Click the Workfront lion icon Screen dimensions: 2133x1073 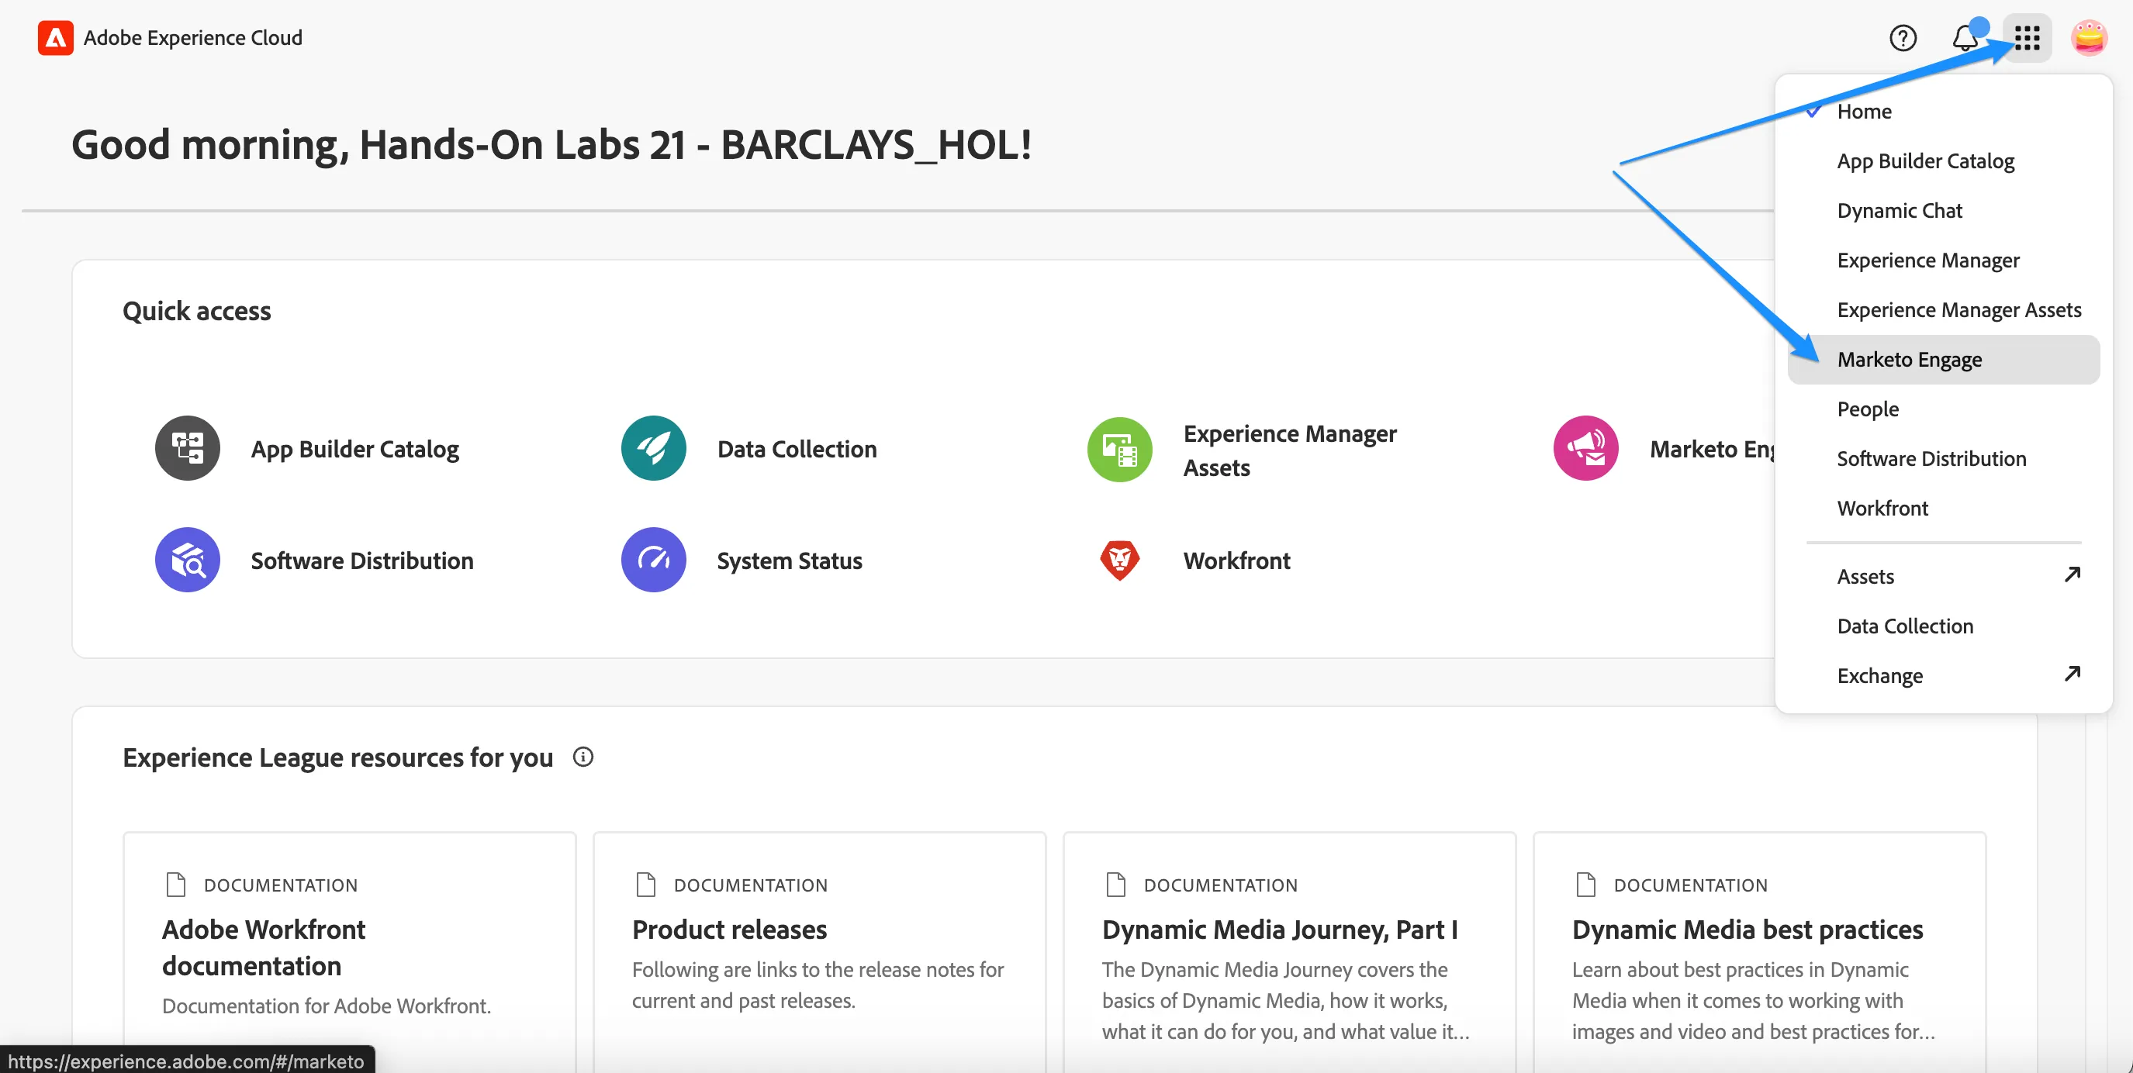(x=1119, y=560)
